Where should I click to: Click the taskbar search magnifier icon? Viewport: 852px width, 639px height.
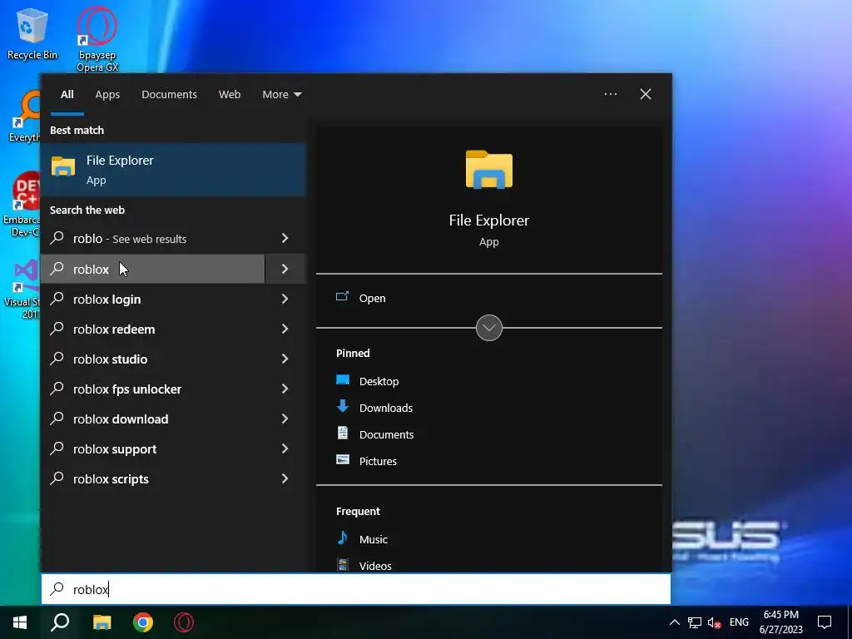tap(60, 622)
